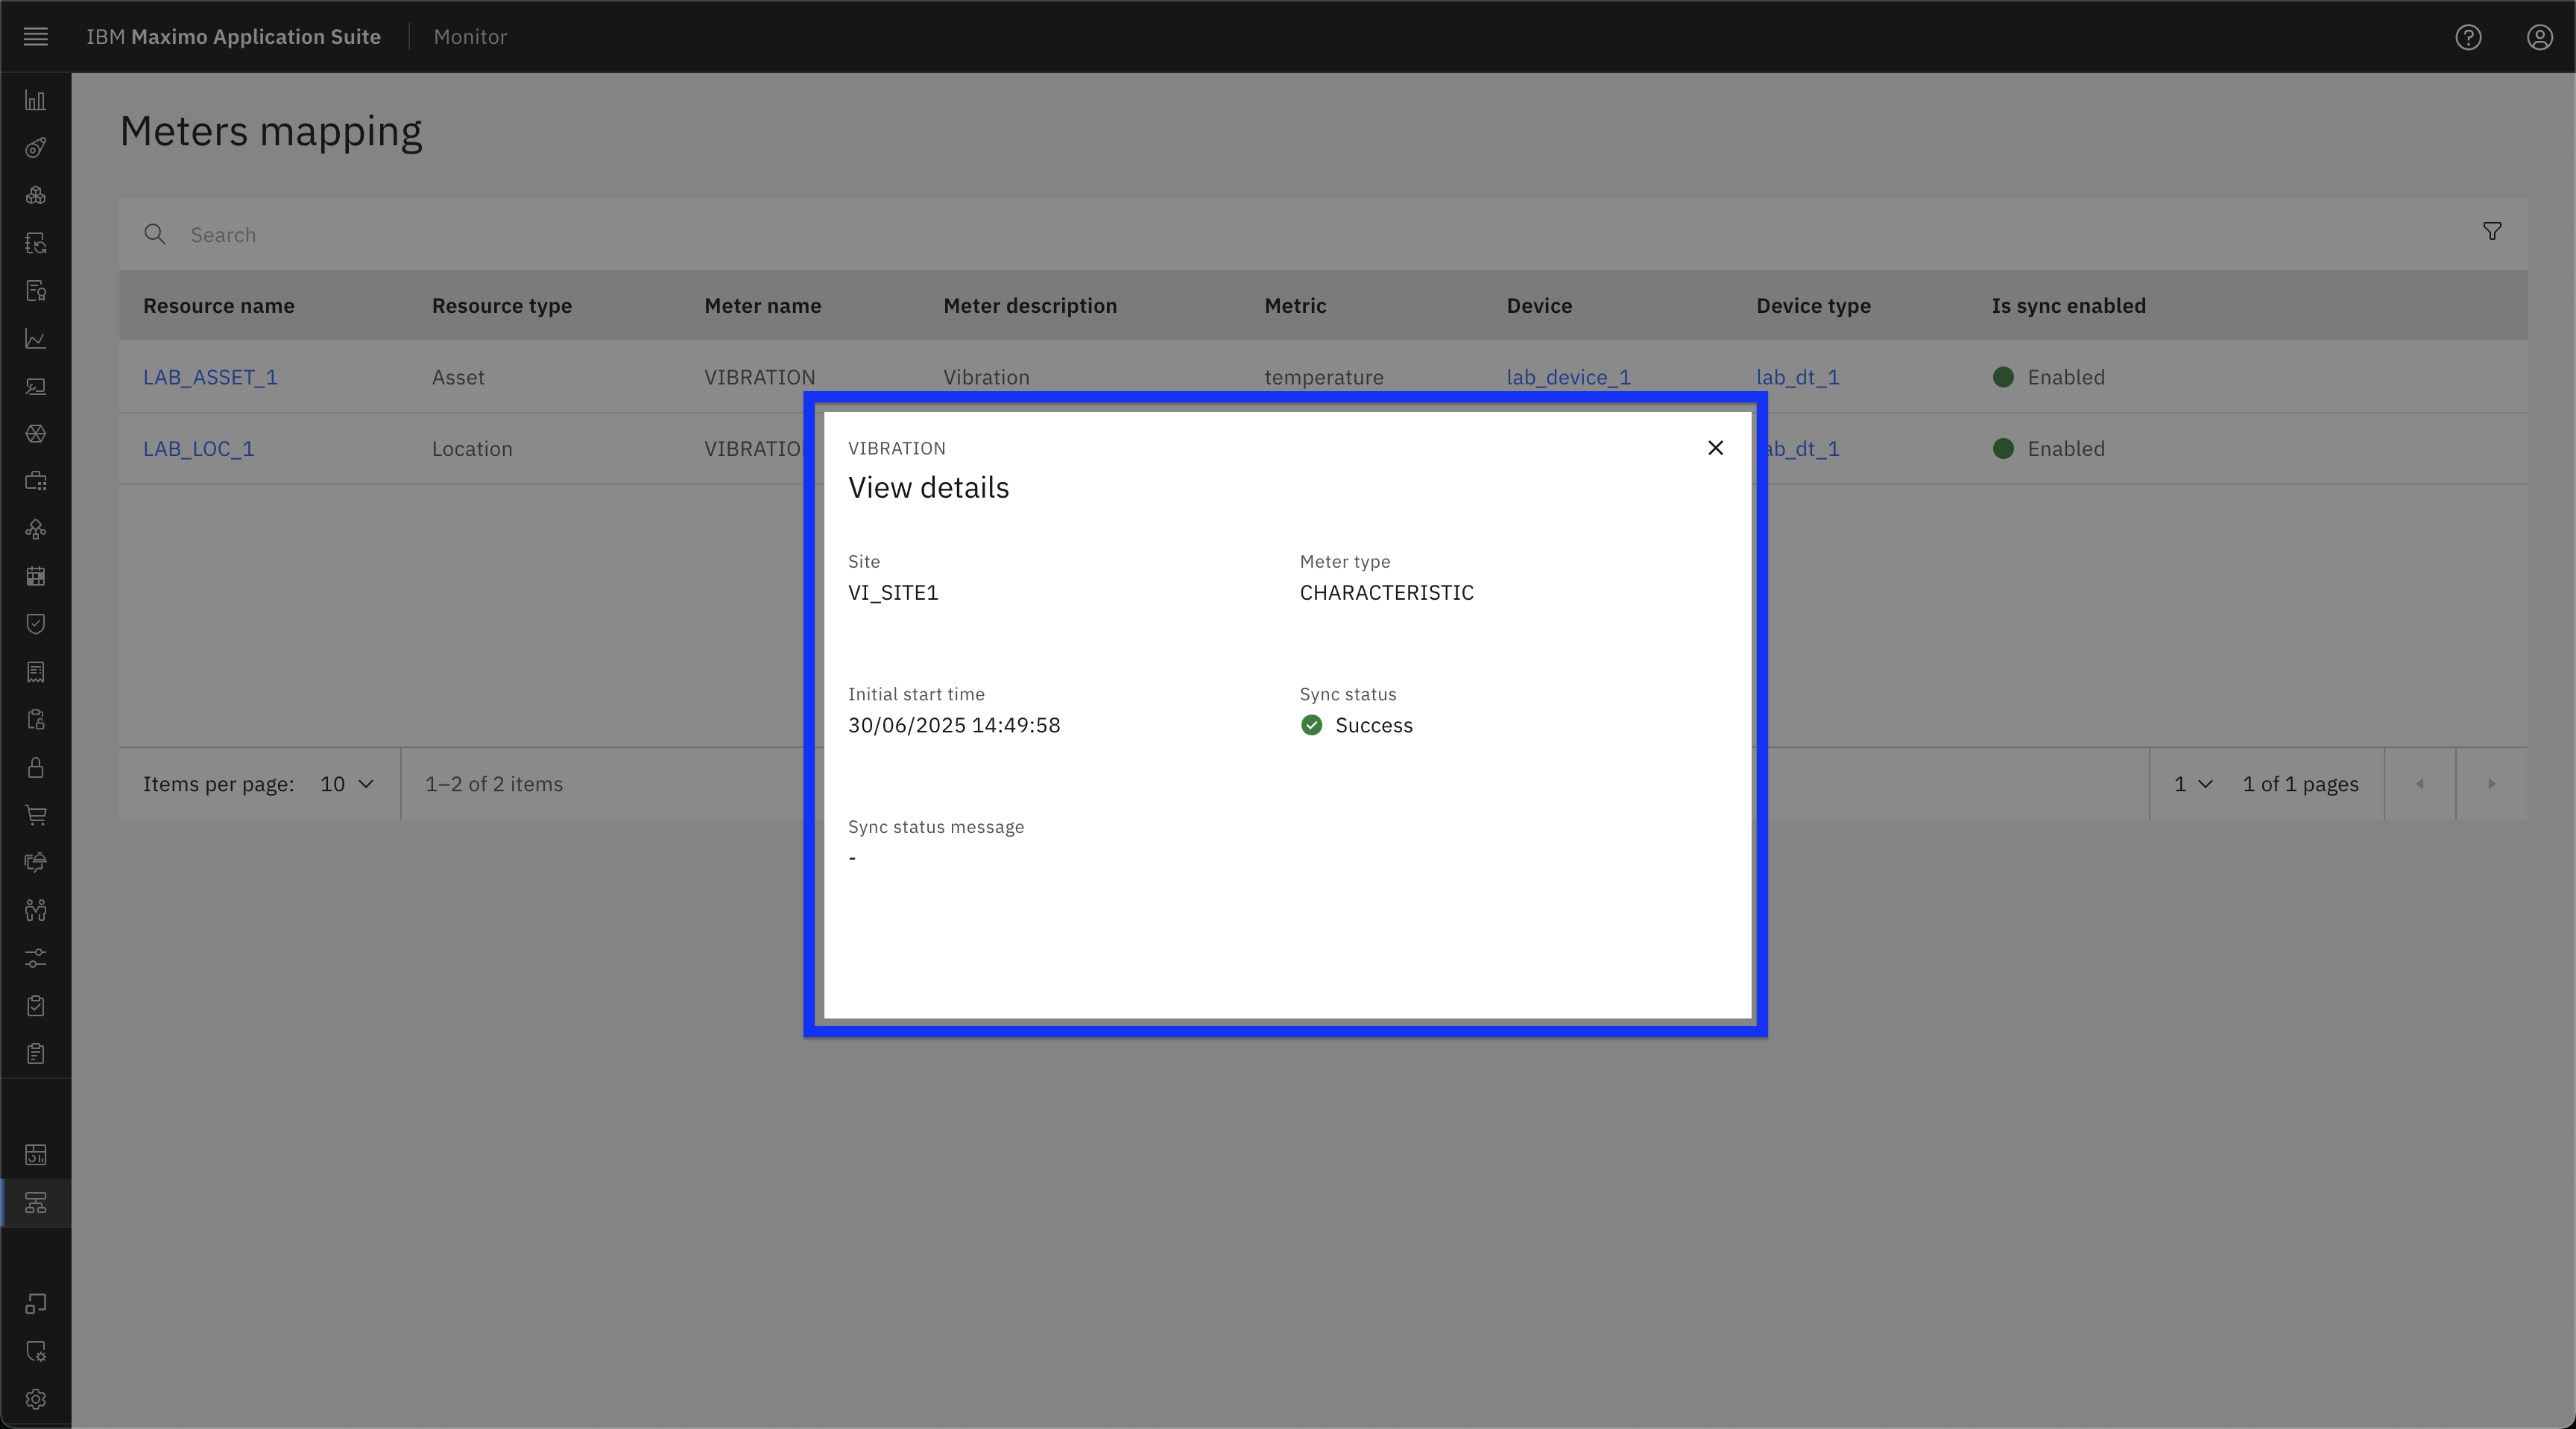Click the bar chart sidebar icon
Viewport: 2576px width, 1429px height.
pyautogui.click(x=36, y=101)
